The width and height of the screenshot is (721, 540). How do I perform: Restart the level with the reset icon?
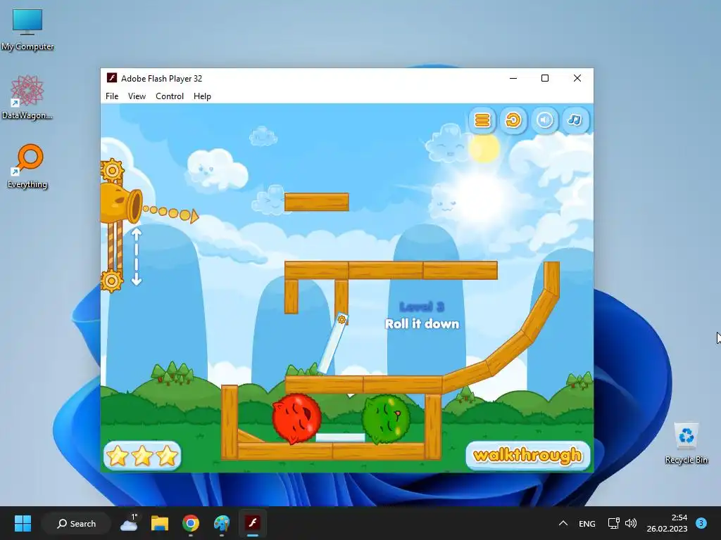tap(513, 120)
